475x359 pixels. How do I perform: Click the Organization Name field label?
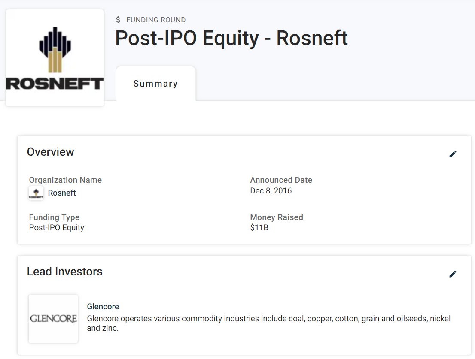(x=65, y=180)
